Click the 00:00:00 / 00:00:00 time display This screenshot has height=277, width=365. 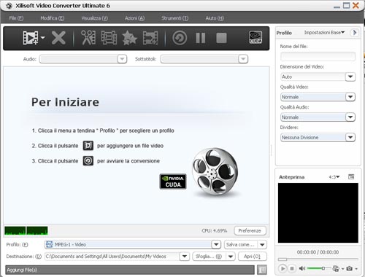click(318, 252)
